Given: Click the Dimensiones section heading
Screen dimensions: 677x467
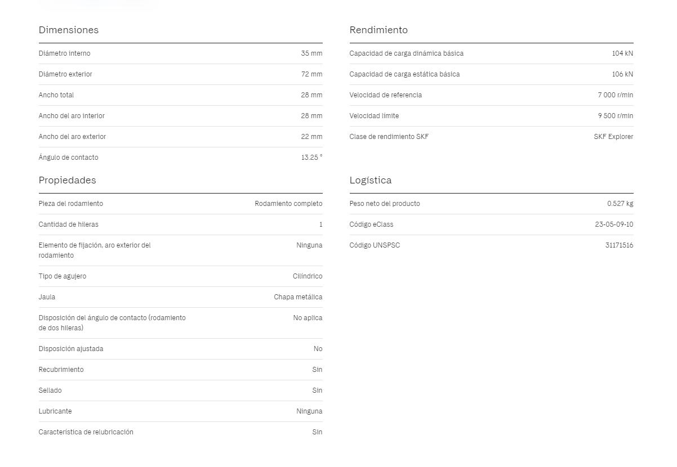Looking at the screenshot, I should [68, 30].
